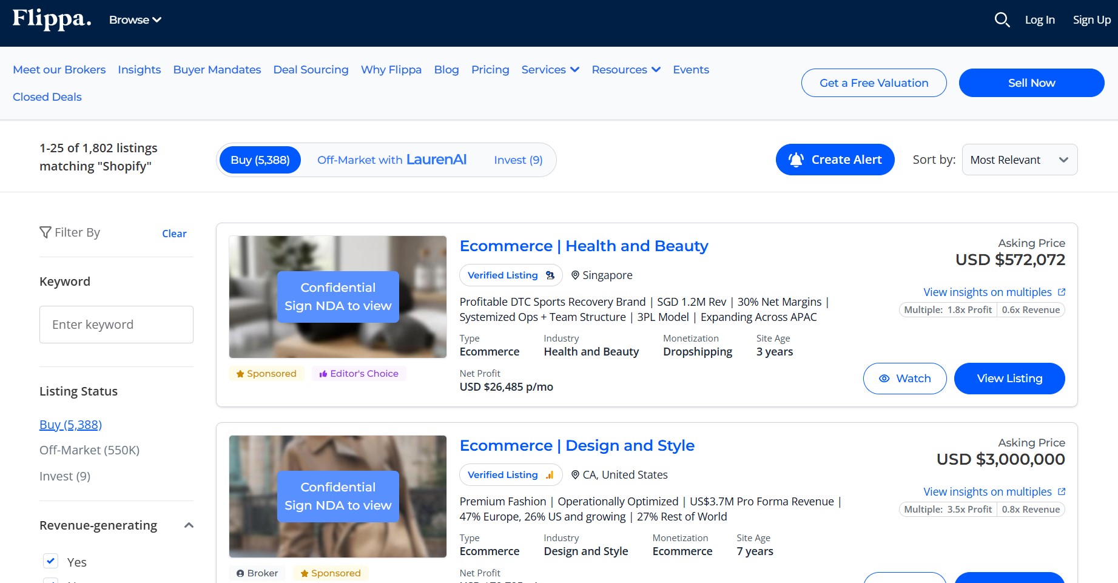Visit the Blog
This screenshot has height=583, width=1118.
tap(446, 70)
